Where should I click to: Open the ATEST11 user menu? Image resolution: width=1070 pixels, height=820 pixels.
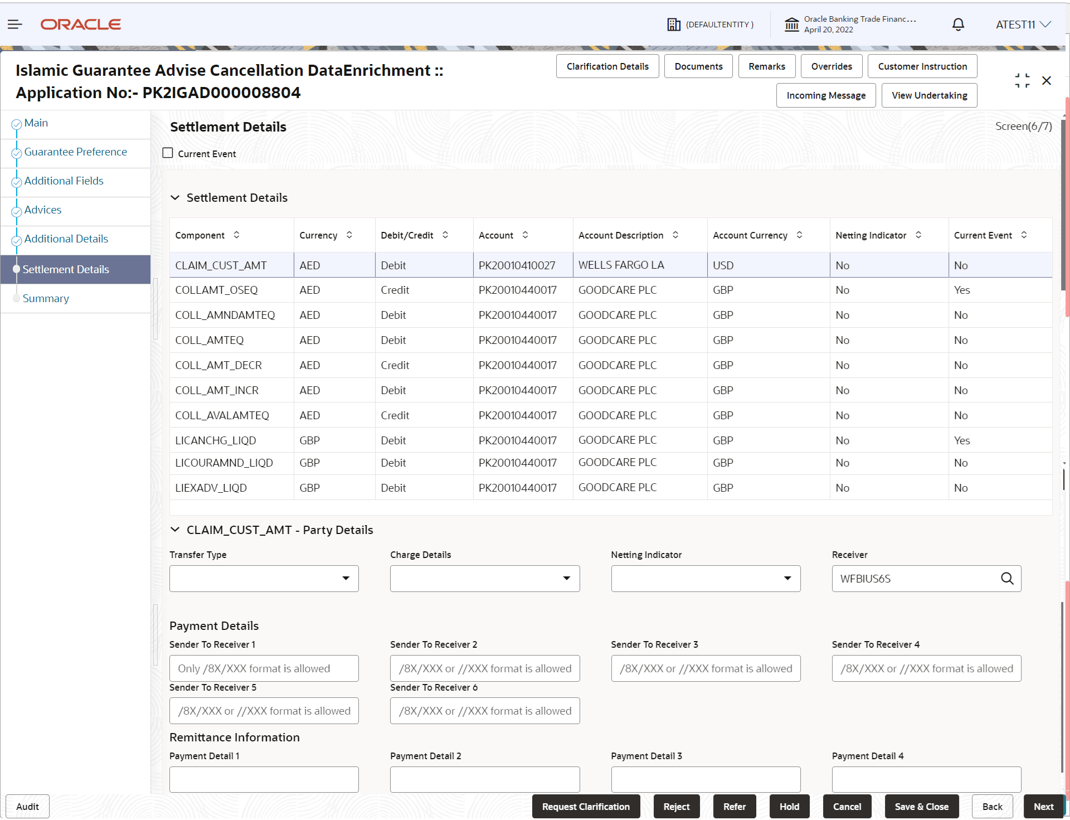point(1023,25)
